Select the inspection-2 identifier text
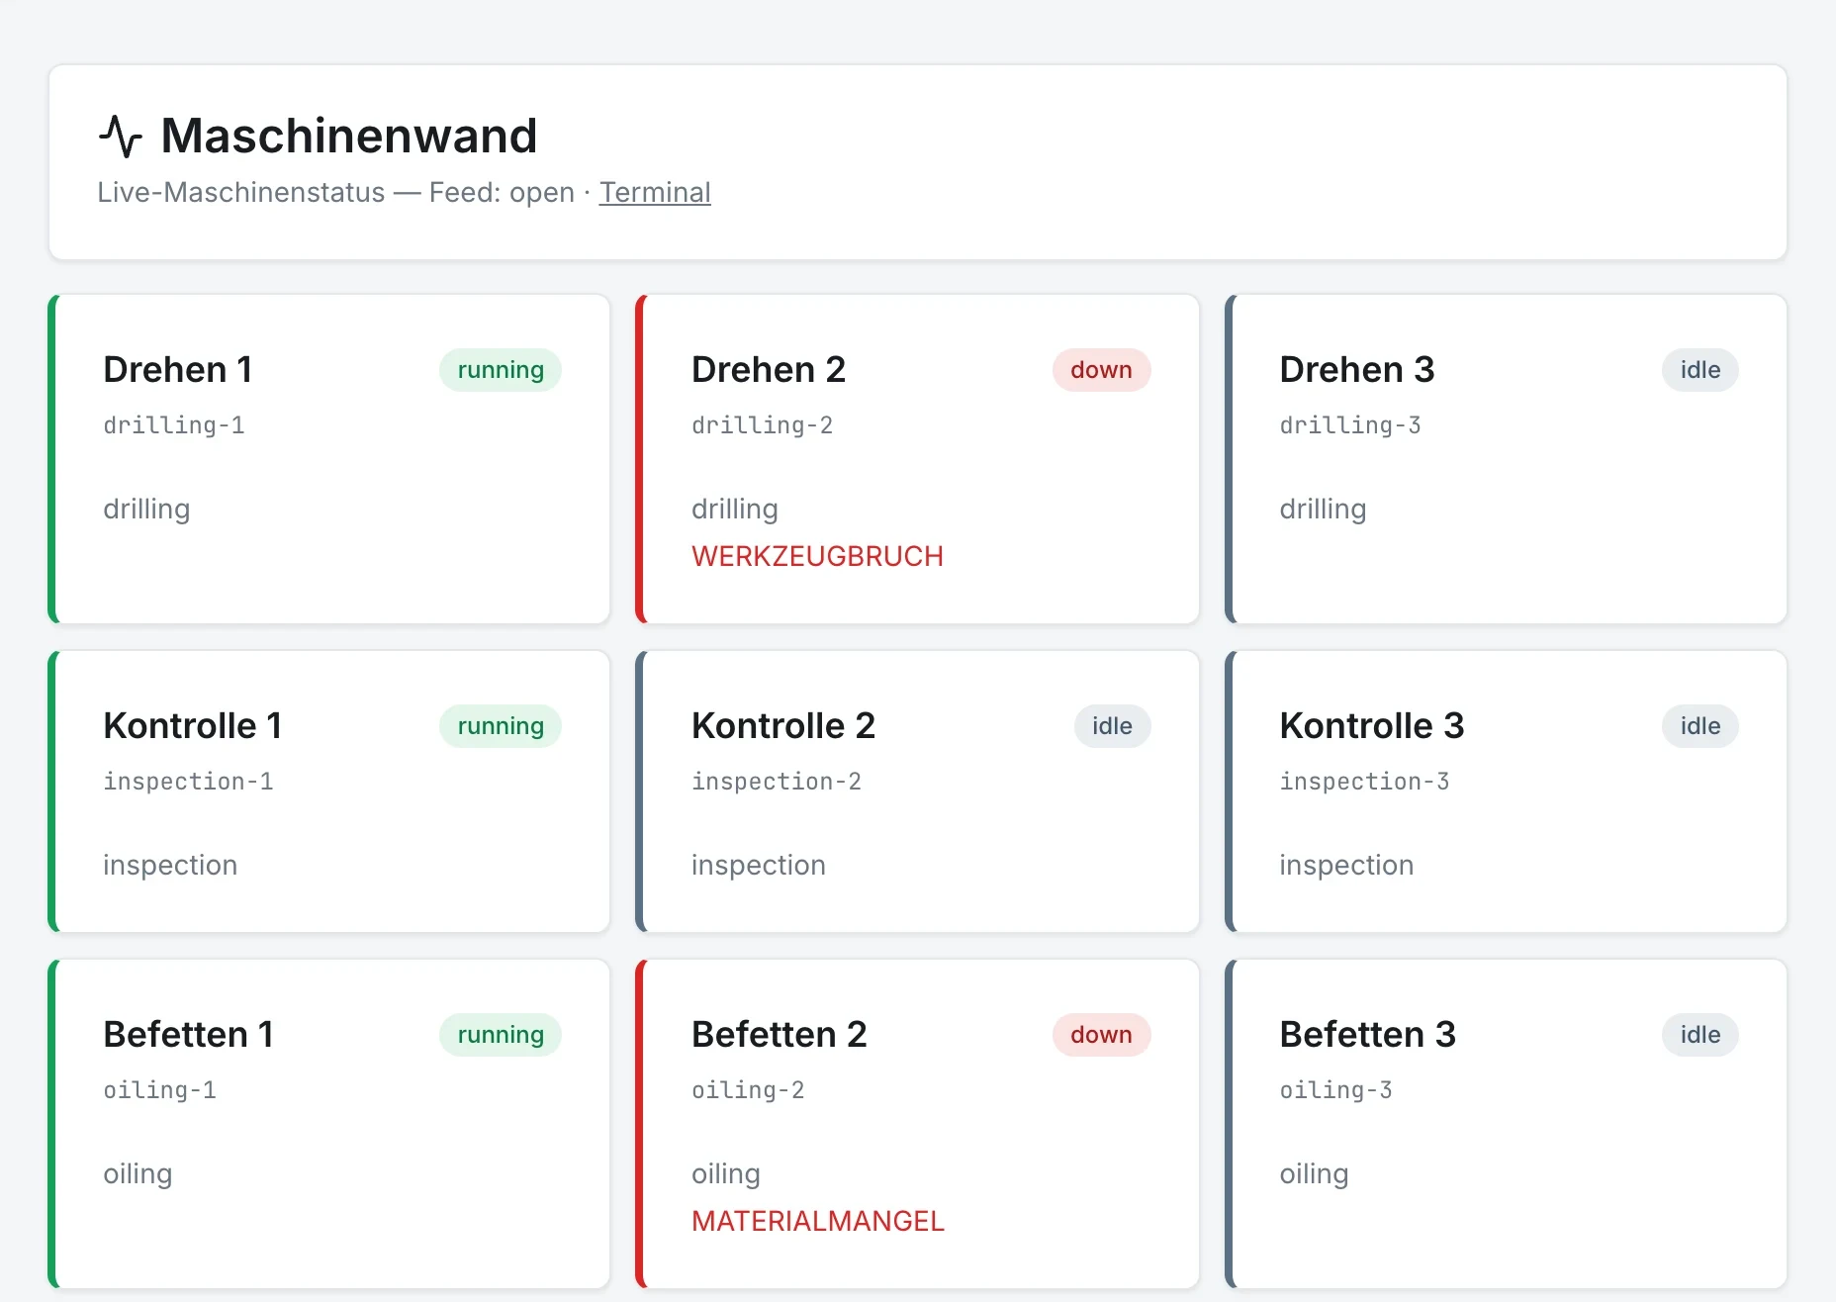 [777, 782]
